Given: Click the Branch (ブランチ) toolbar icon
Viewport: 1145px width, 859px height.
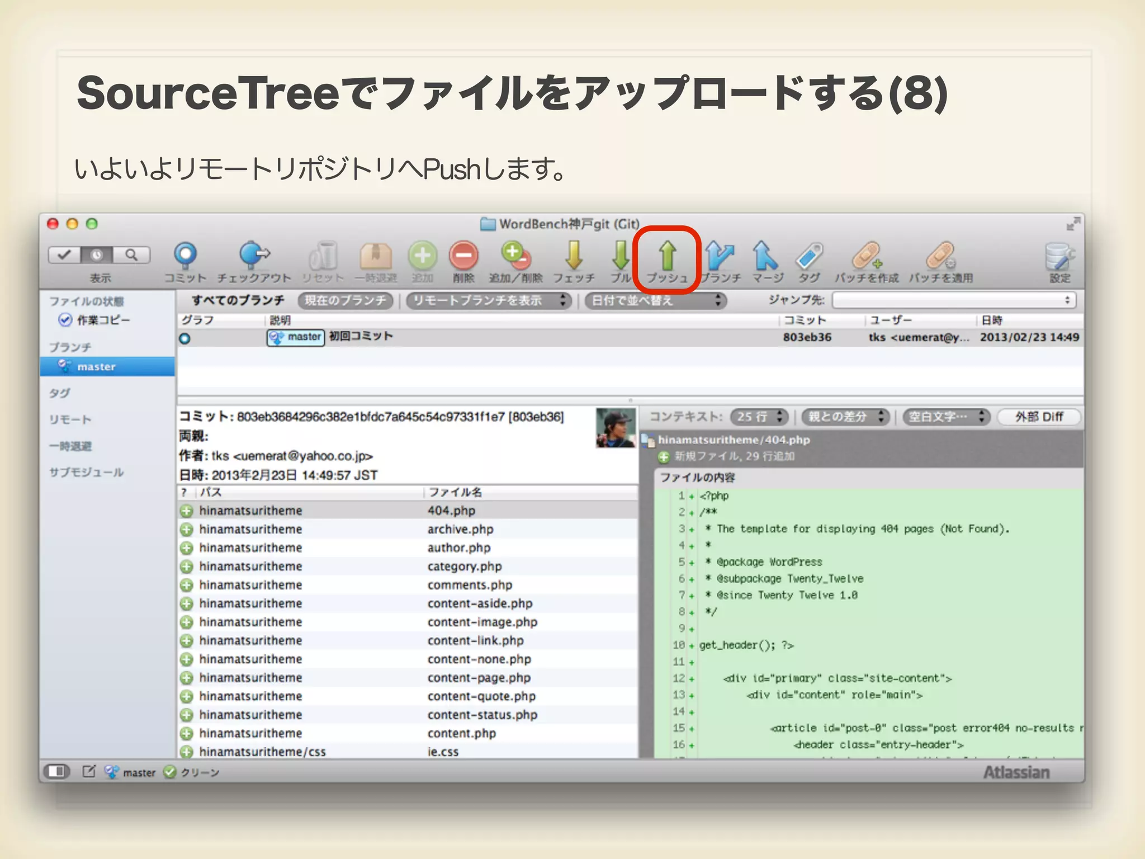Looking at the screenshot, I should coord(720,256).
